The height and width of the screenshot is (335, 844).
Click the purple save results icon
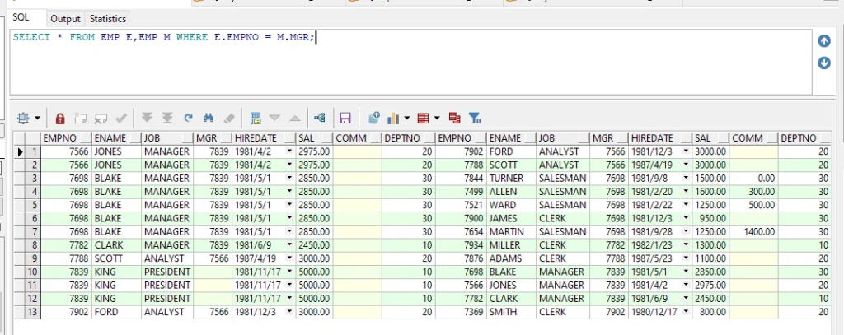345,118
